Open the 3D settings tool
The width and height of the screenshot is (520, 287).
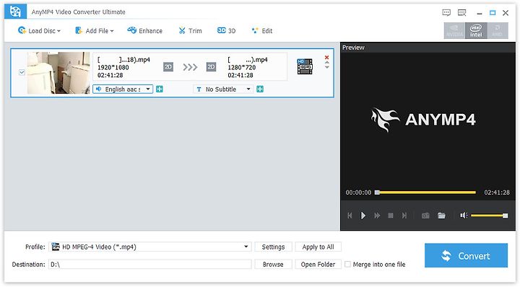(227, 31)
